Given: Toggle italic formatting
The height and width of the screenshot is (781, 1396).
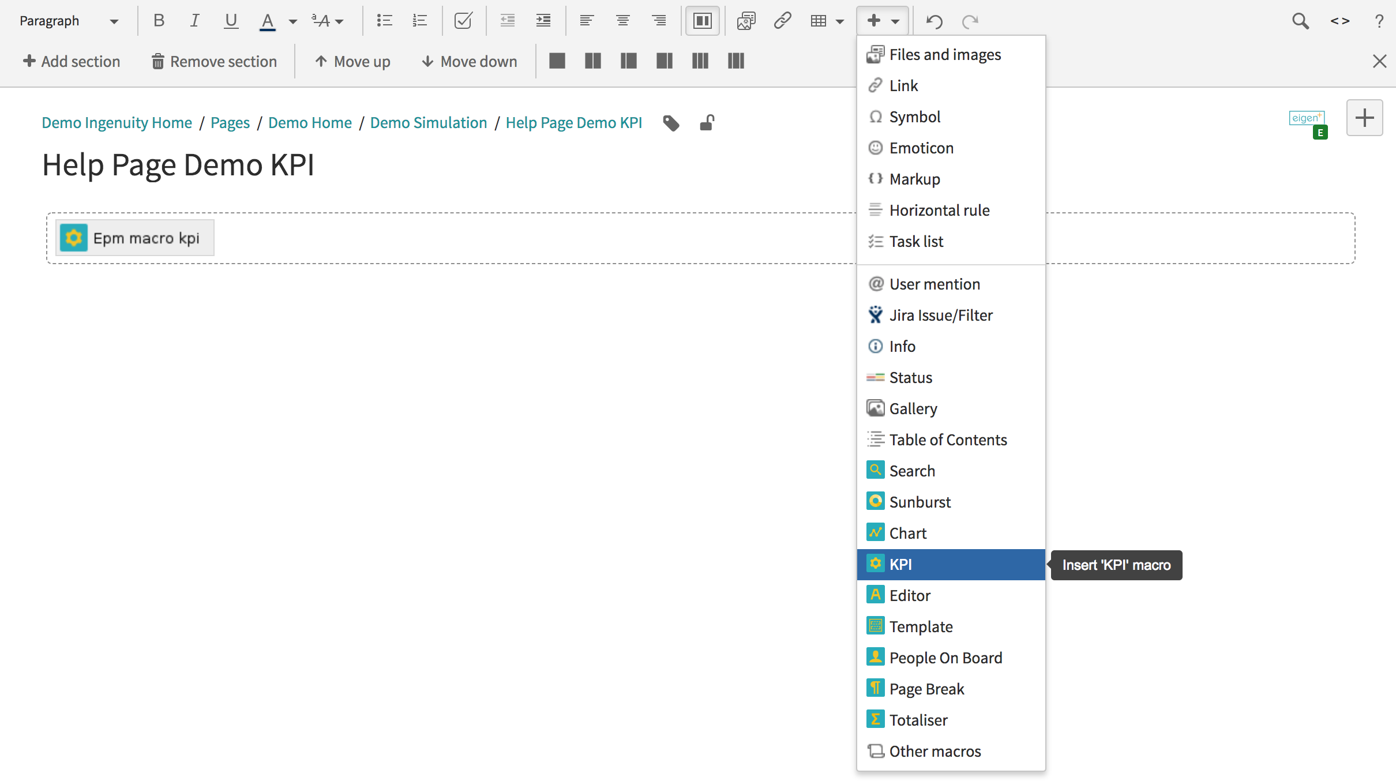Looking at the screenshot, I should pos(195,21).
